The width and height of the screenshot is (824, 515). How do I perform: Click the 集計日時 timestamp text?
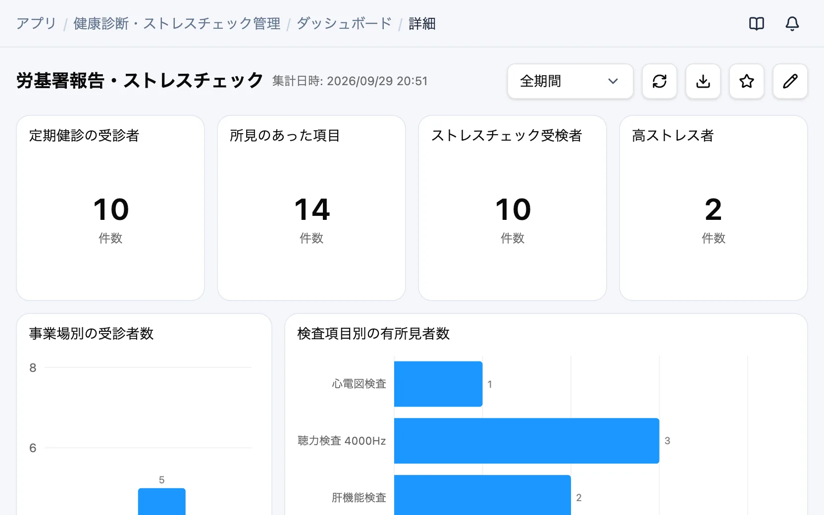(x=350, y=81)
